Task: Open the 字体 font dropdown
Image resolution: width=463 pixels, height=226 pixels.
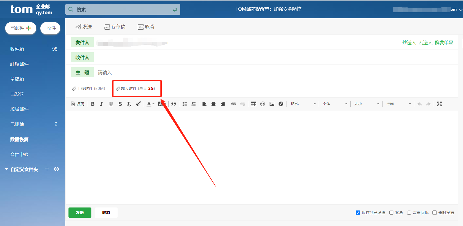Action: pyautogui.click(x=335, y=104)
